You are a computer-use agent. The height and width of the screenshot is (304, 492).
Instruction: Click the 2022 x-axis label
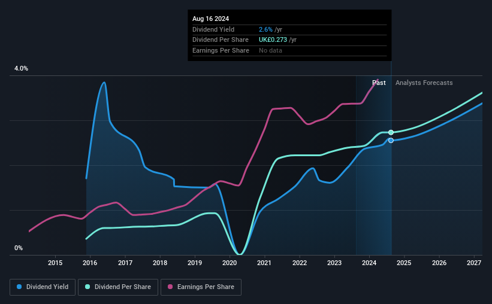300,263
